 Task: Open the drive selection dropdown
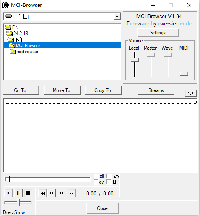click(x=117, y=17)
